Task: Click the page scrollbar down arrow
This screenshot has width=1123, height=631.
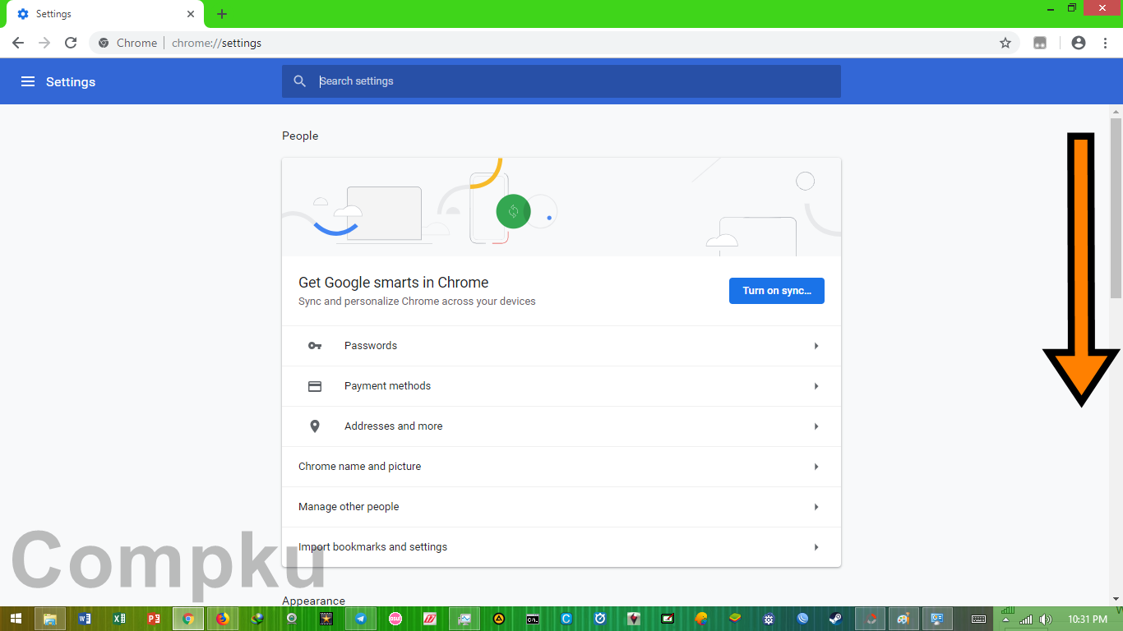Action: [x=1116, y=599]
